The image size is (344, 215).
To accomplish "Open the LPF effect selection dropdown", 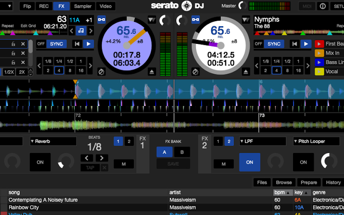I will [263, 141].
